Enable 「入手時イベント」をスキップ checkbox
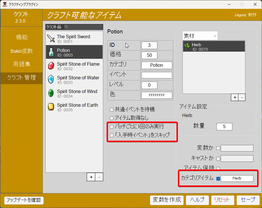Viewport: 262px width, 208px height. tap(112, 135)
